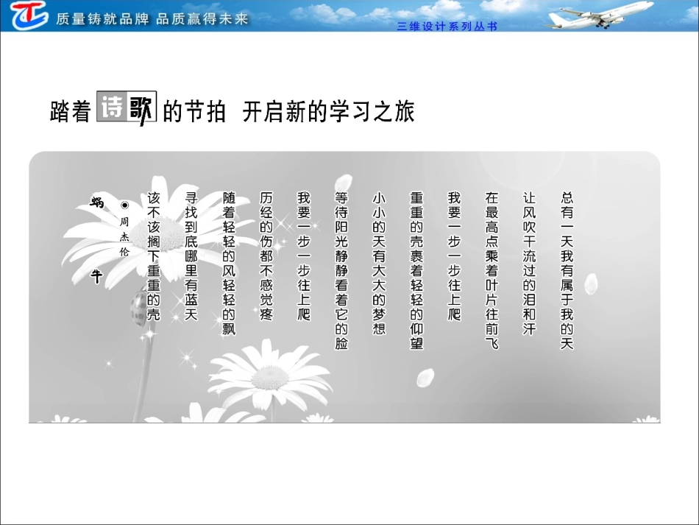Screen dimensions: 699x525
Task: Click the heading text 开启新的学习之旅
Action: coord(329,111)
